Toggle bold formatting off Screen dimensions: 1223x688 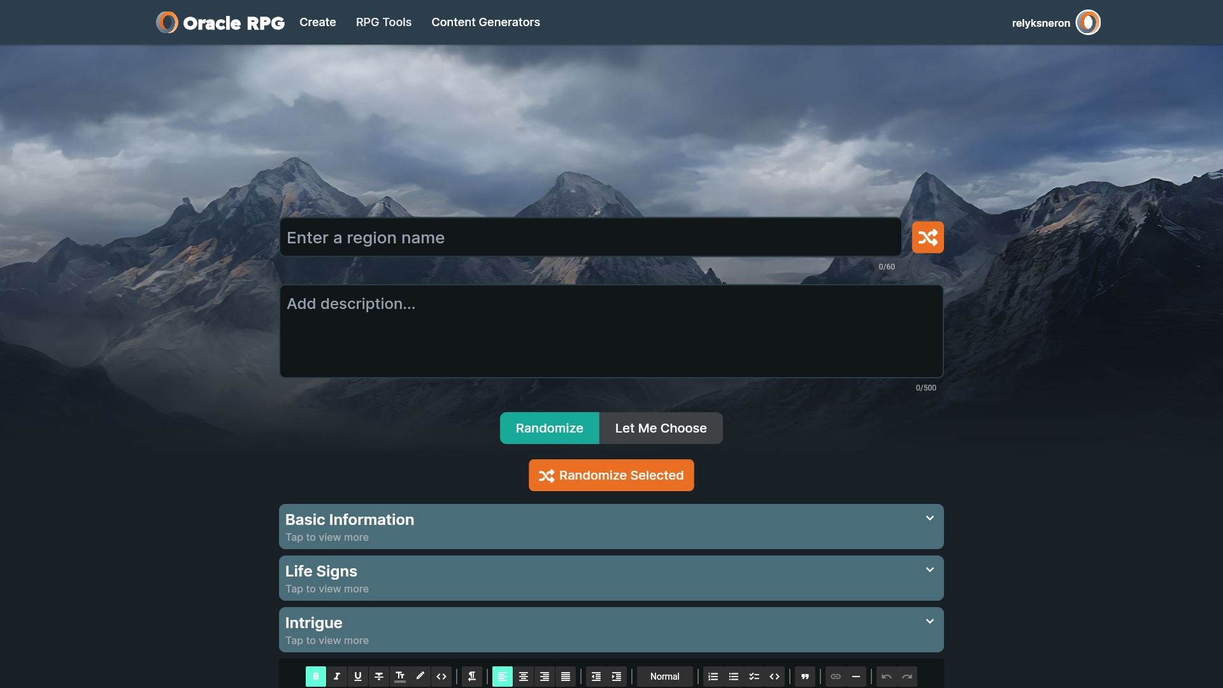pyautogui.click(x=316, y=677)
